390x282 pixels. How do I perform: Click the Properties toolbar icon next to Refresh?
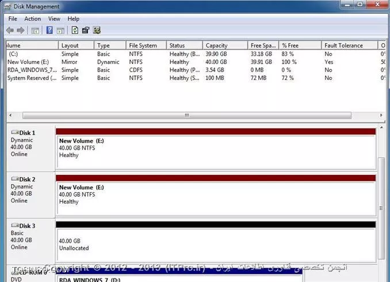click(x=86, y=31)
